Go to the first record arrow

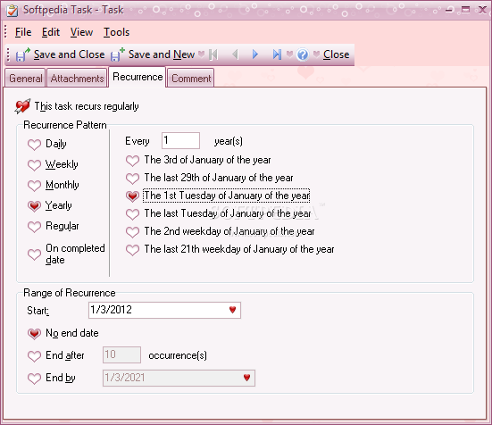(x=213, y=54)
